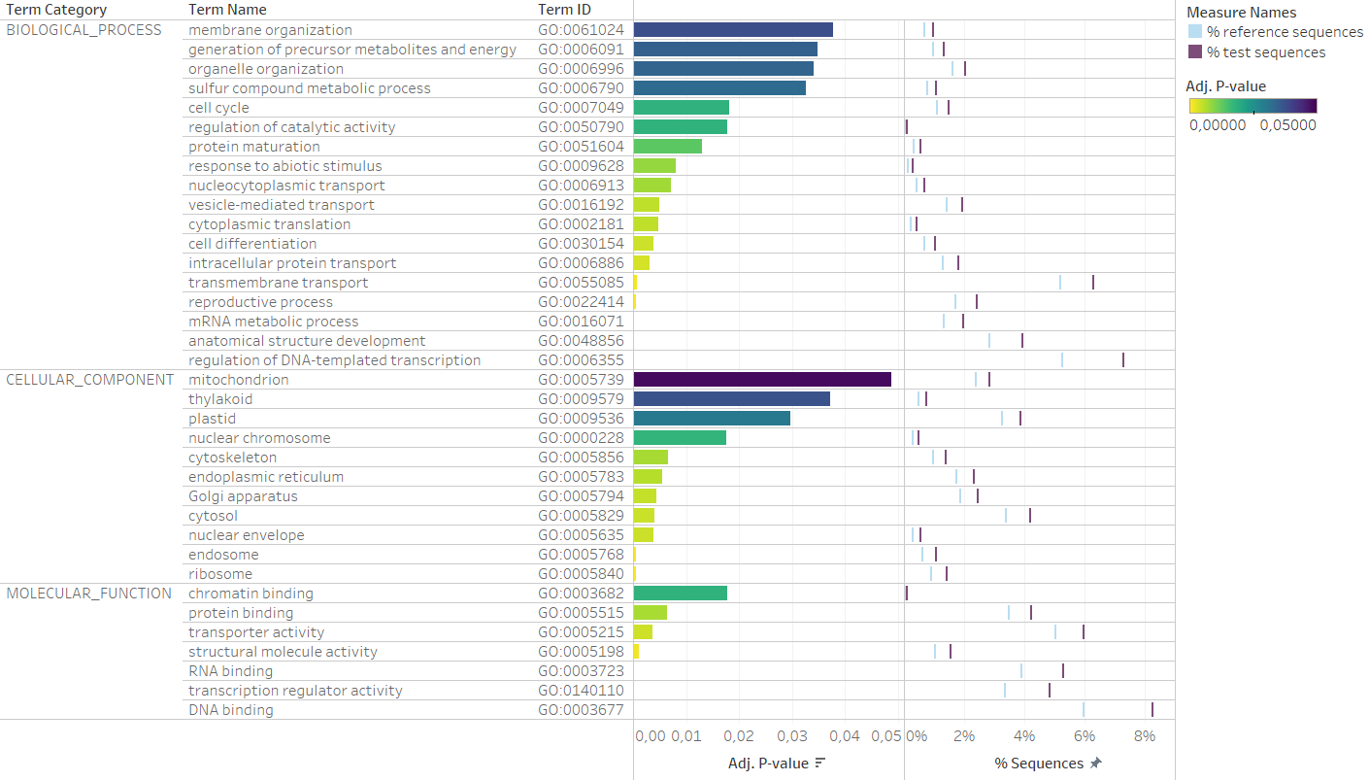This screenshot has width=1369, height=781.
Task: Click the BIOLOGICAL_PROCESS category label
Action: (83, 30)
